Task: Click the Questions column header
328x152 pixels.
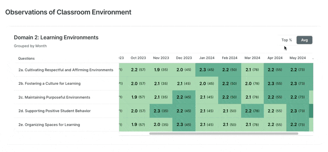Action: pyautogui.click(x=26, y=58)
